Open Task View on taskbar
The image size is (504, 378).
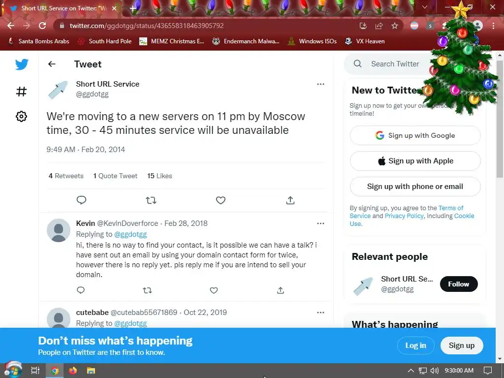click(x=35, y=371)
